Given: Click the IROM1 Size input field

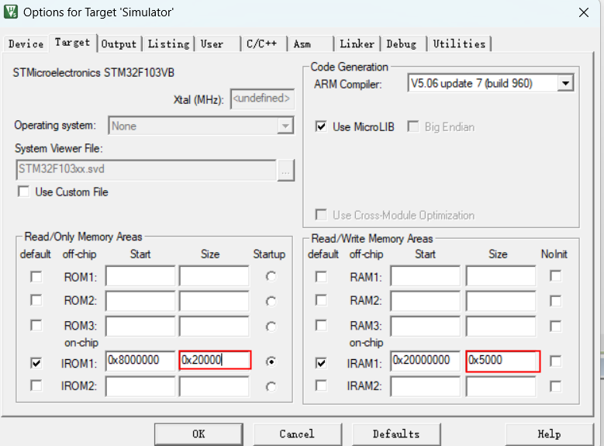Looking at the screenshot, I should coord(214,360).
